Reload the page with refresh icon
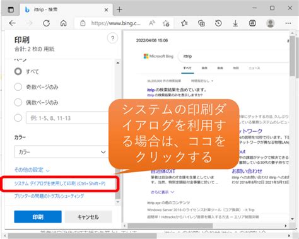The height and width of the screenshot is (239, 299). click(x=46, y=23)
